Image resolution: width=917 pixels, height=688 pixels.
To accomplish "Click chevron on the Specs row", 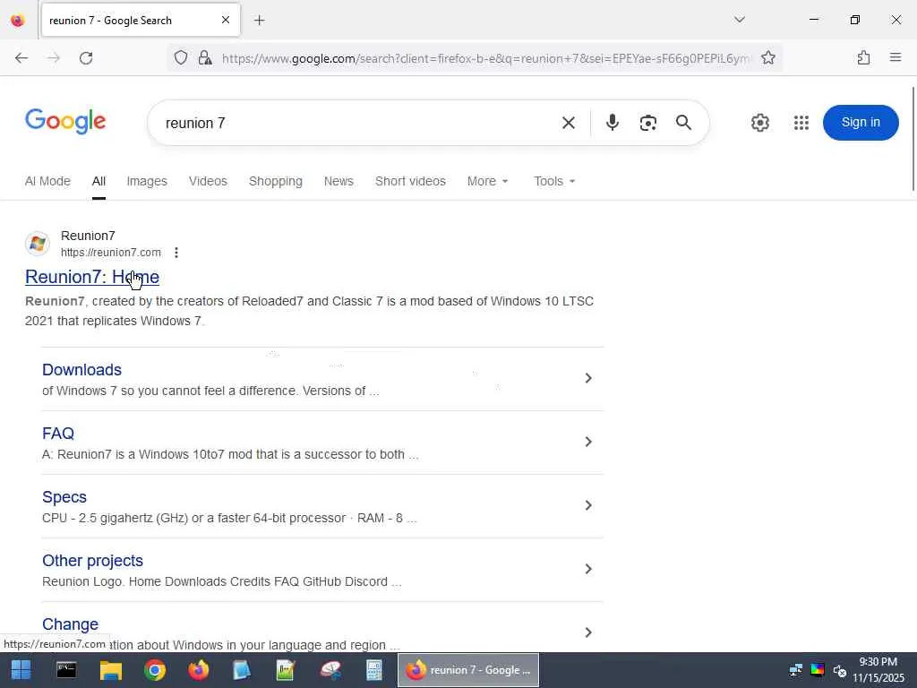I will 588,505.
